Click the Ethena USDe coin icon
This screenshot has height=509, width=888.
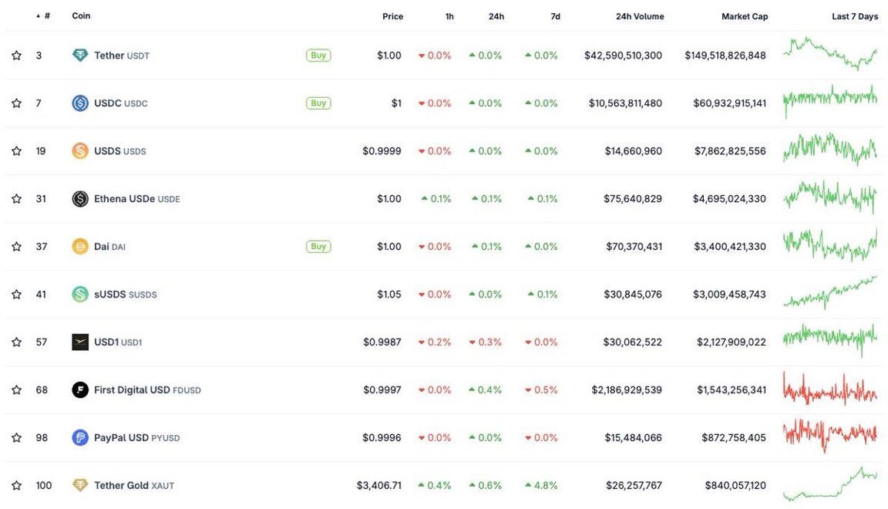point(80,199)
